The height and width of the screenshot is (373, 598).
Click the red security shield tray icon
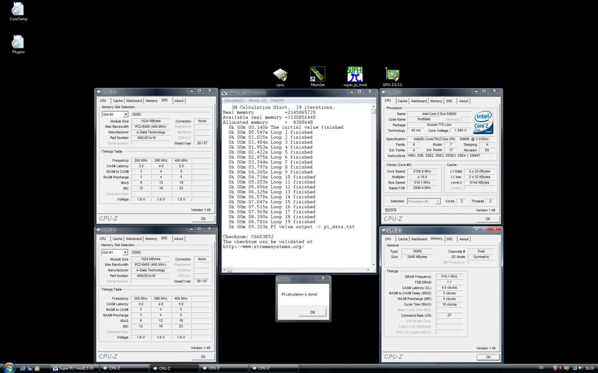(555, 368)
